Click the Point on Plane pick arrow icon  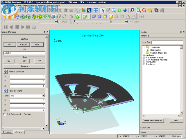click(6, 91)
